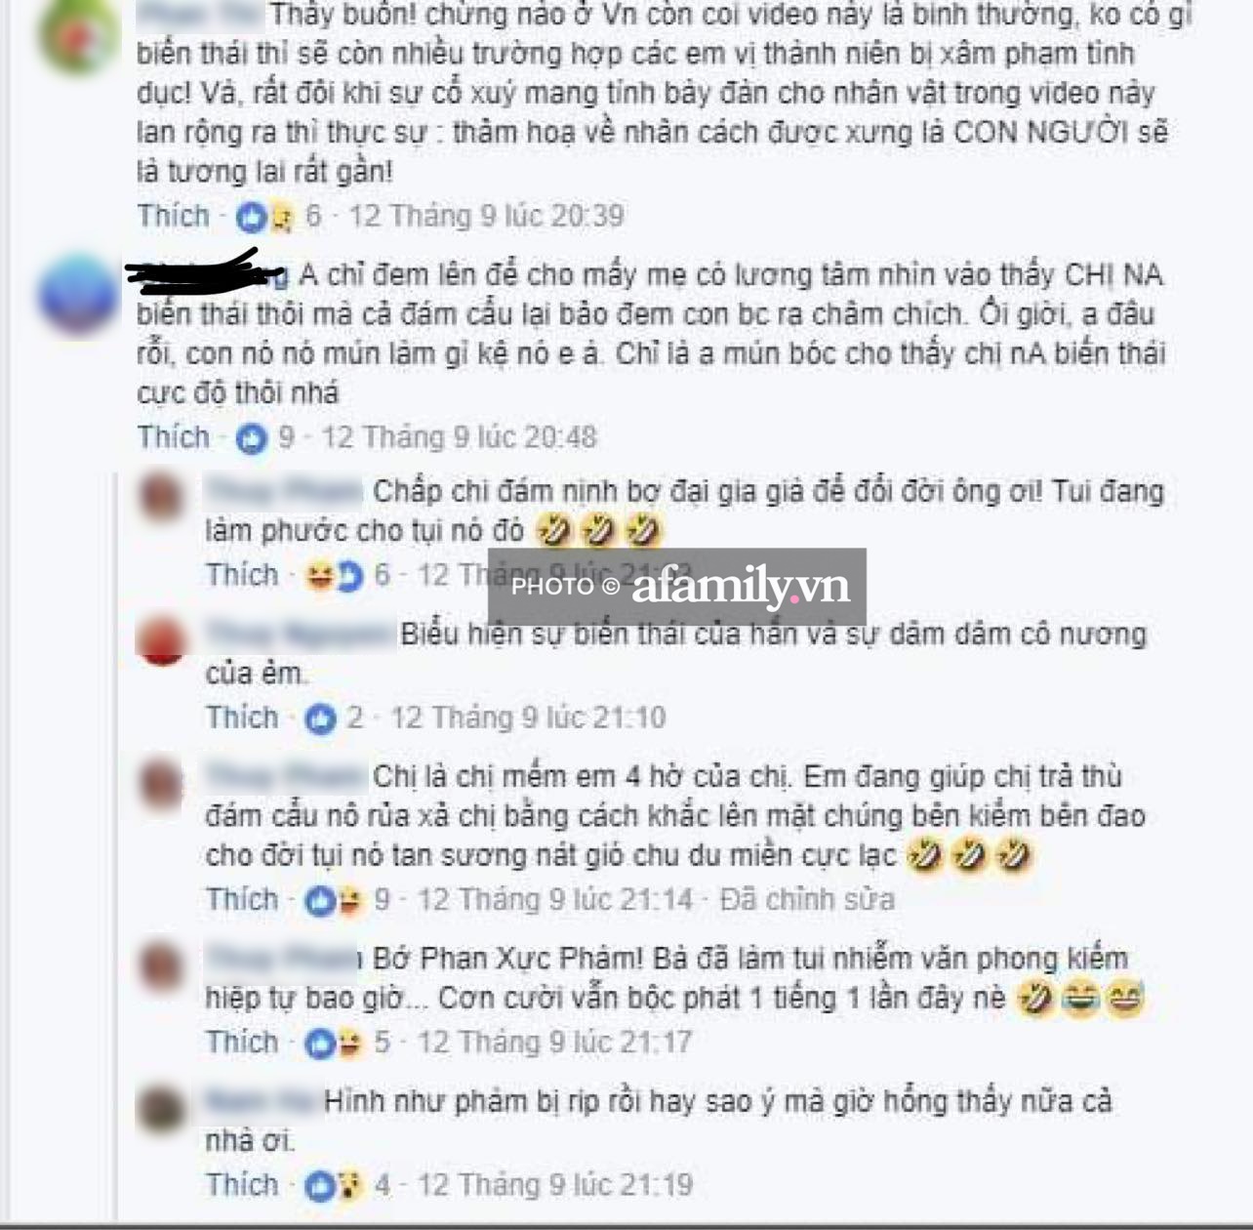Click the like icon beside count 2
This screenshot has width=1253, height=1230.
point(320,719)
